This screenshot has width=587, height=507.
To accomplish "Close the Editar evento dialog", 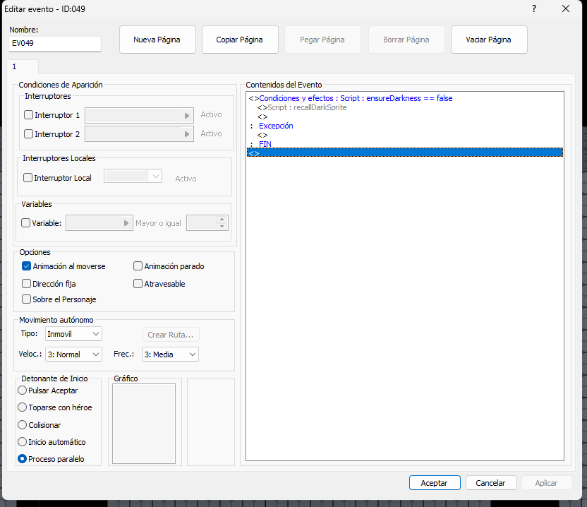I will (566, 8).
